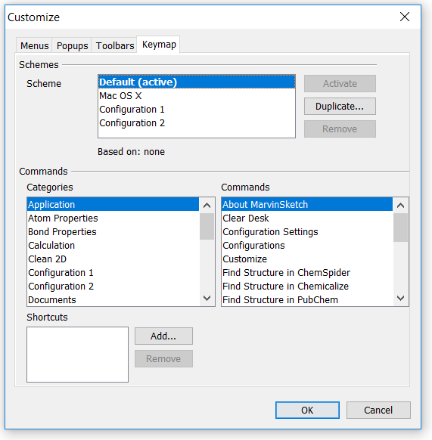Select Calculation category
This screenshot has height=440, width=432.
(113, 245)
